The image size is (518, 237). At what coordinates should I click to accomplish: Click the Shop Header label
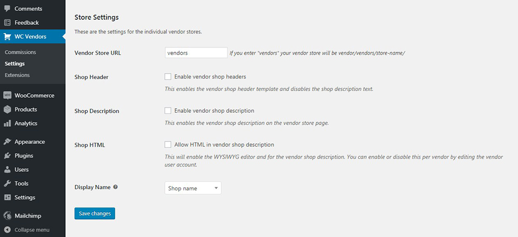(x=92, y=77)
